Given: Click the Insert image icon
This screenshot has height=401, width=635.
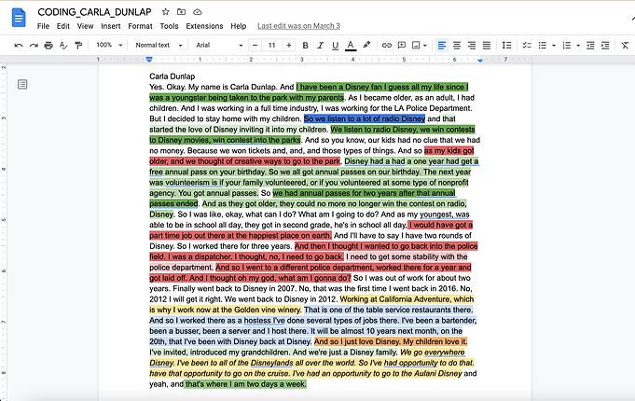Looking at the screenshot, I should 416,46.
